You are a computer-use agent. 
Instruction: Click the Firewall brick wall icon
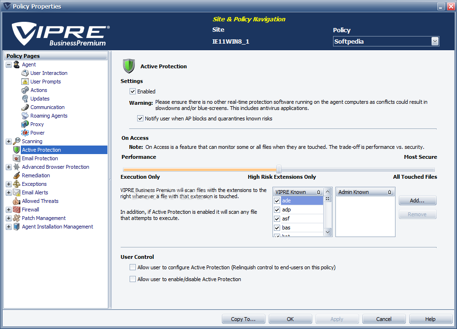tap(17, 210)
